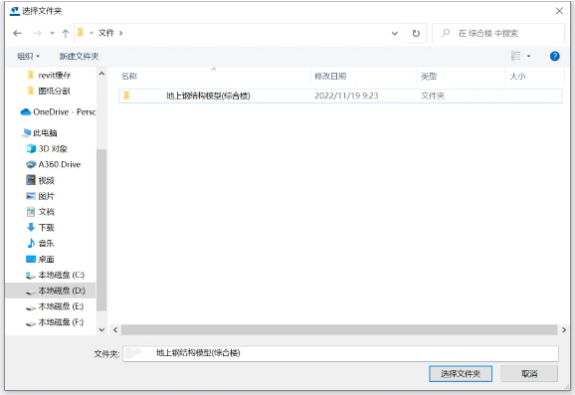Image resolution: width=575 pixels, height=395 pixels.
Task: Sort by 类型 column header
Action: tap(429, 76)
